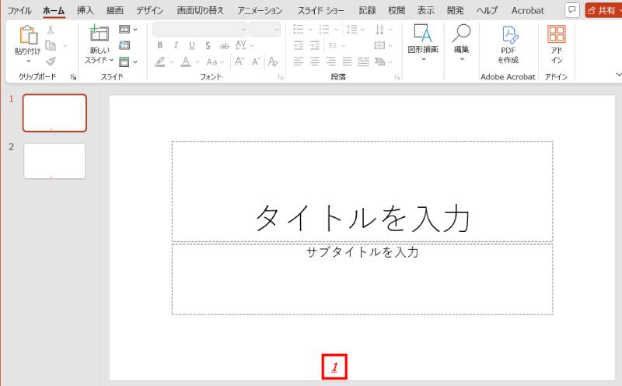Increase font size with large A icon
622x386 pixels.
click(x=239, y=61)
